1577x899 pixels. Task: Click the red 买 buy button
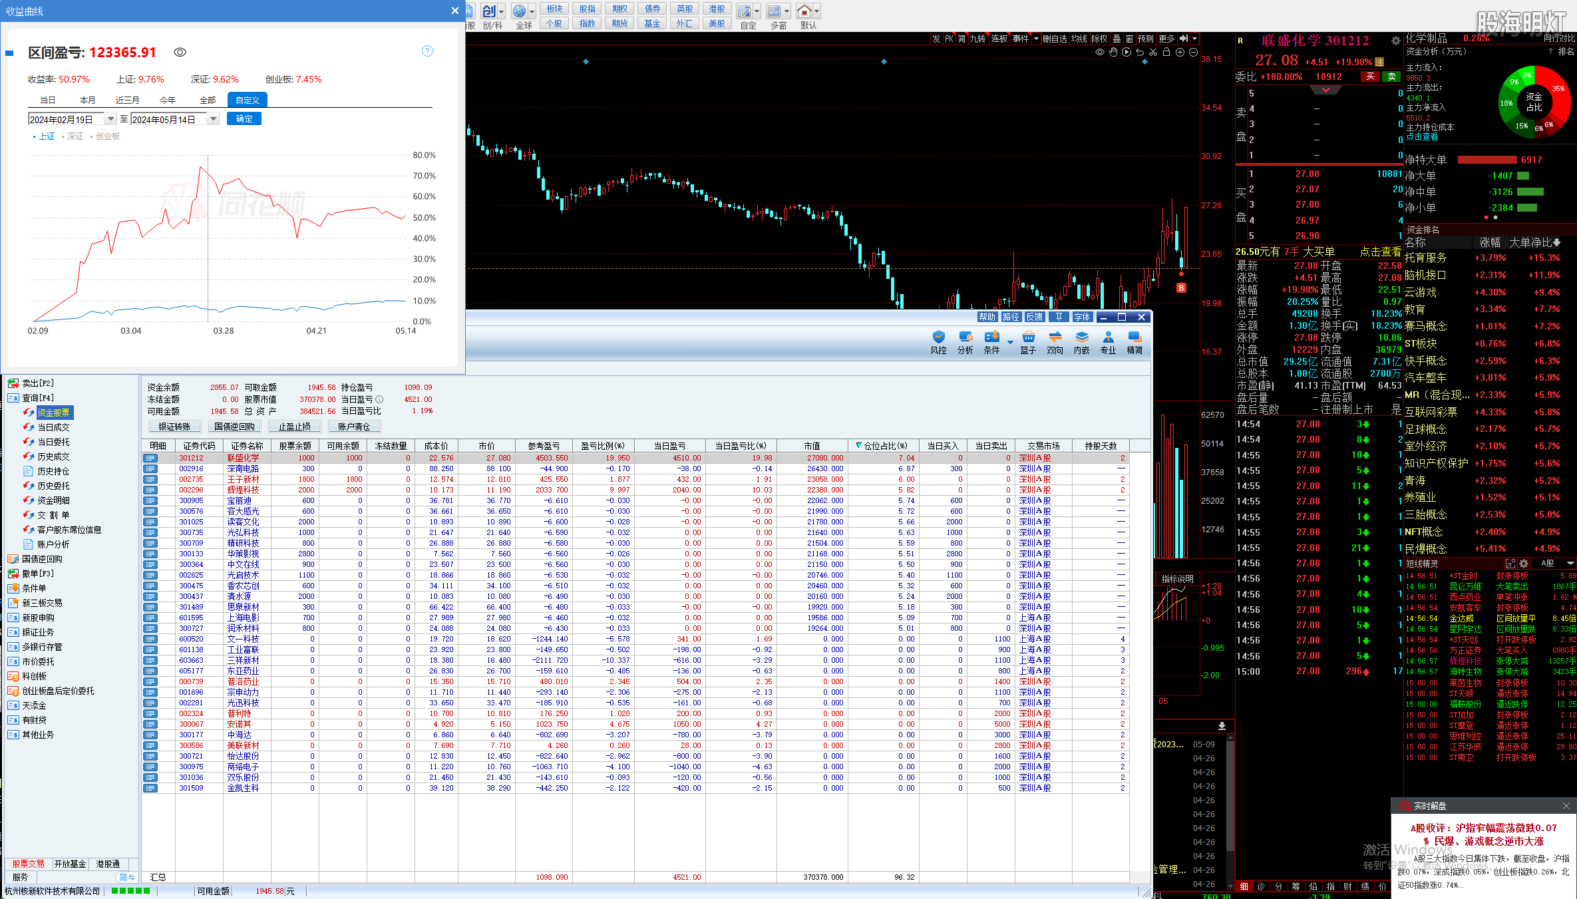tap(1370, 77)
